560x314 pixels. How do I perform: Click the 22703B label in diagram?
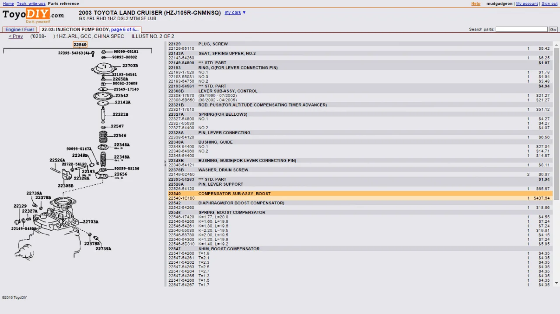[130, 66]
